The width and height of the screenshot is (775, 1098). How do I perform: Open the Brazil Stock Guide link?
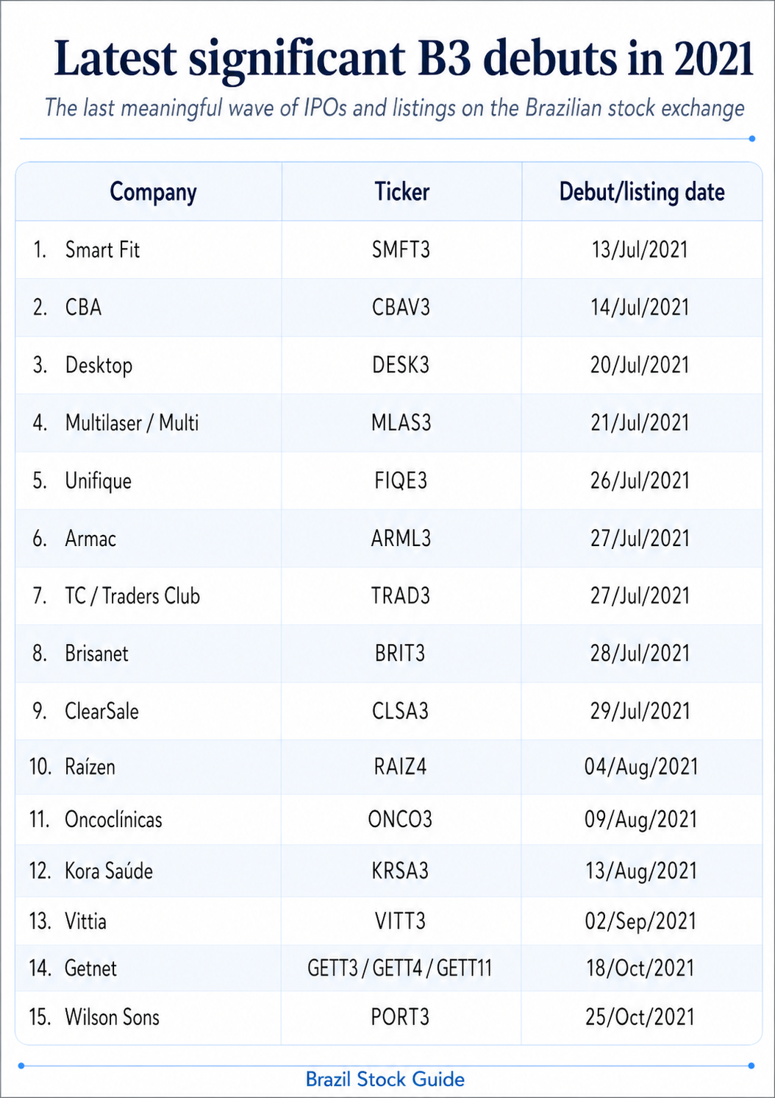click(385, 1079)
